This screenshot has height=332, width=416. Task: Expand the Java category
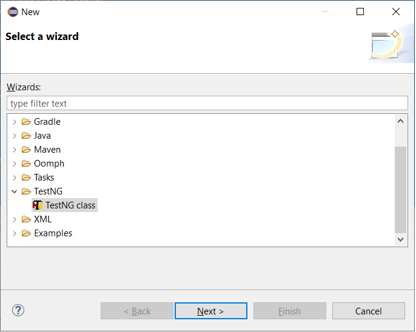pyautogui.click(x=15, y=136)
